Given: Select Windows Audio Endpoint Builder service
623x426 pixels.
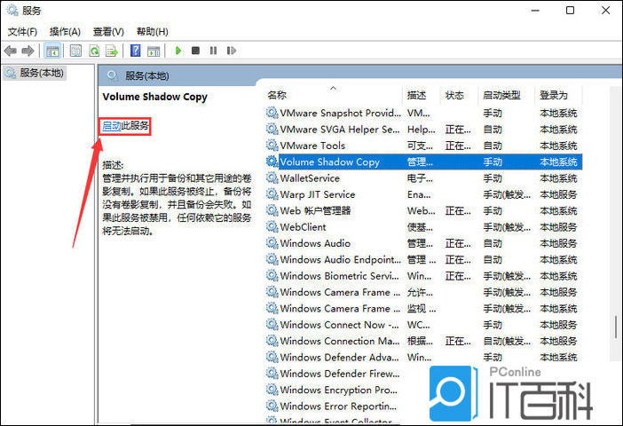Looking at the screenshot, I should click(341, 259).
